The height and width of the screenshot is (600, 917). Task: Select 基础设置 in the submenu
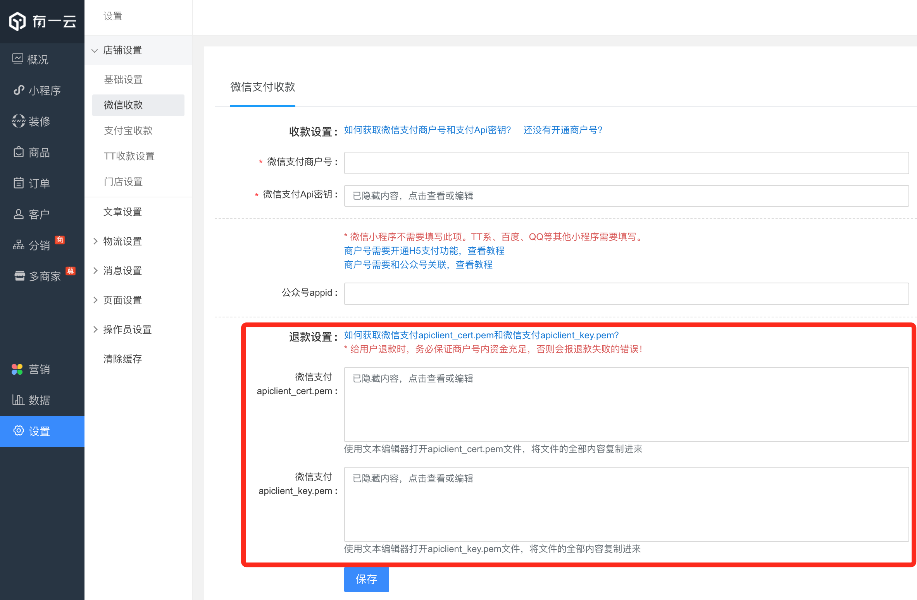click(x=123, y=80)
